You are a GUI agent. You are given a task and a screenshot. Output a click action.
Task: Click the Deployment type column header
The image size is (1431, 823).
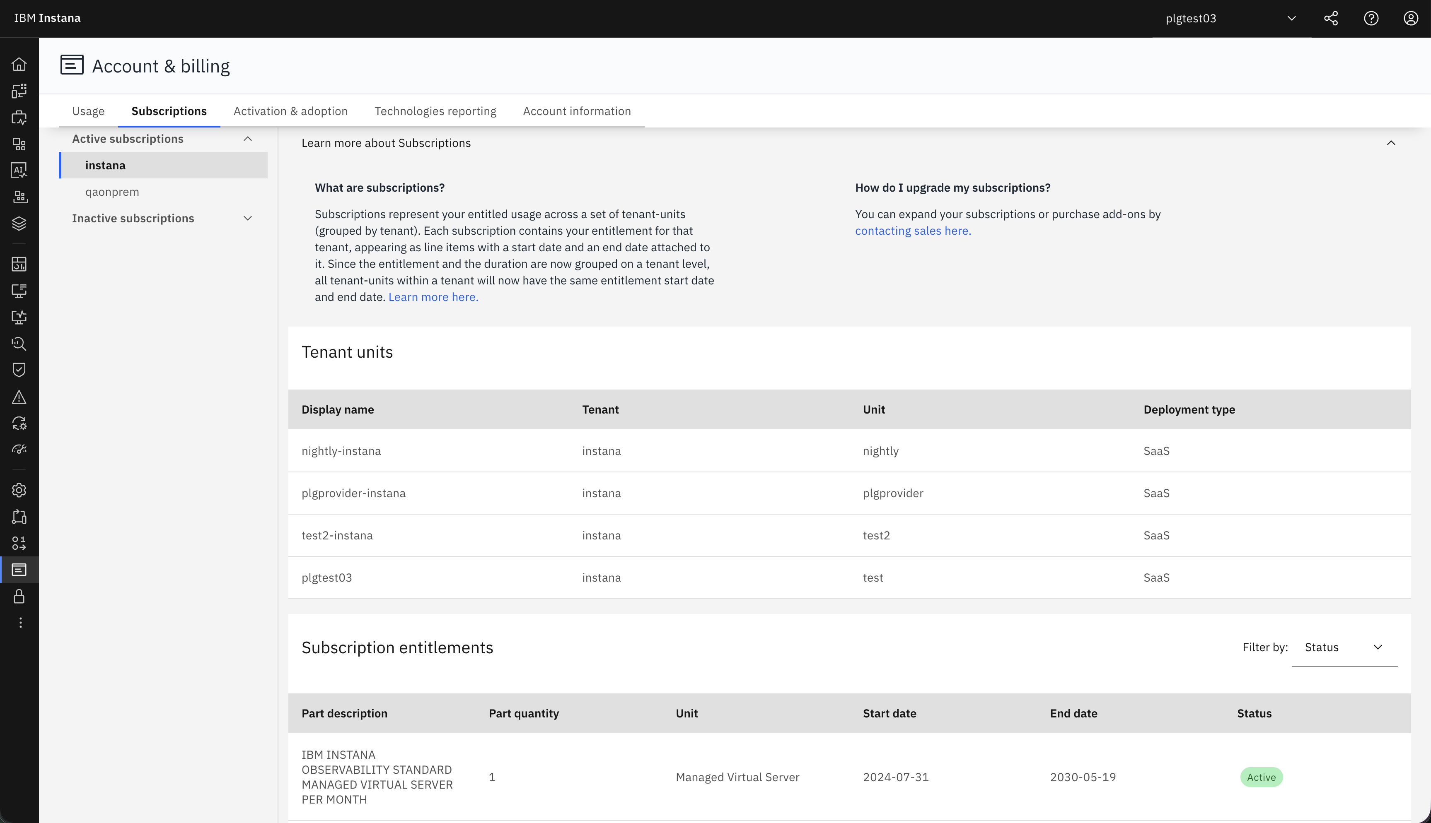coord(1189,410)
